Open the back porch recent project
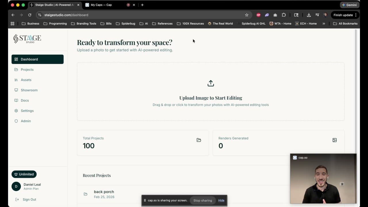Image resolution: width=368 pixels, height=207 pixels. [x=104, y=192]
